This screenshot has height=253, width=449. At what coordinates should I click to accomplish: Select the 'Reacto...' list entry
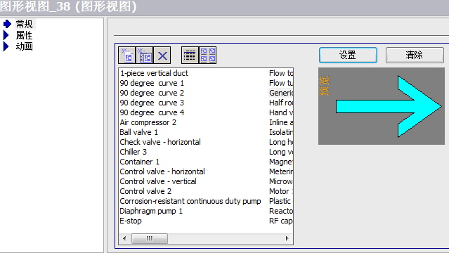[x=281, y=211]
